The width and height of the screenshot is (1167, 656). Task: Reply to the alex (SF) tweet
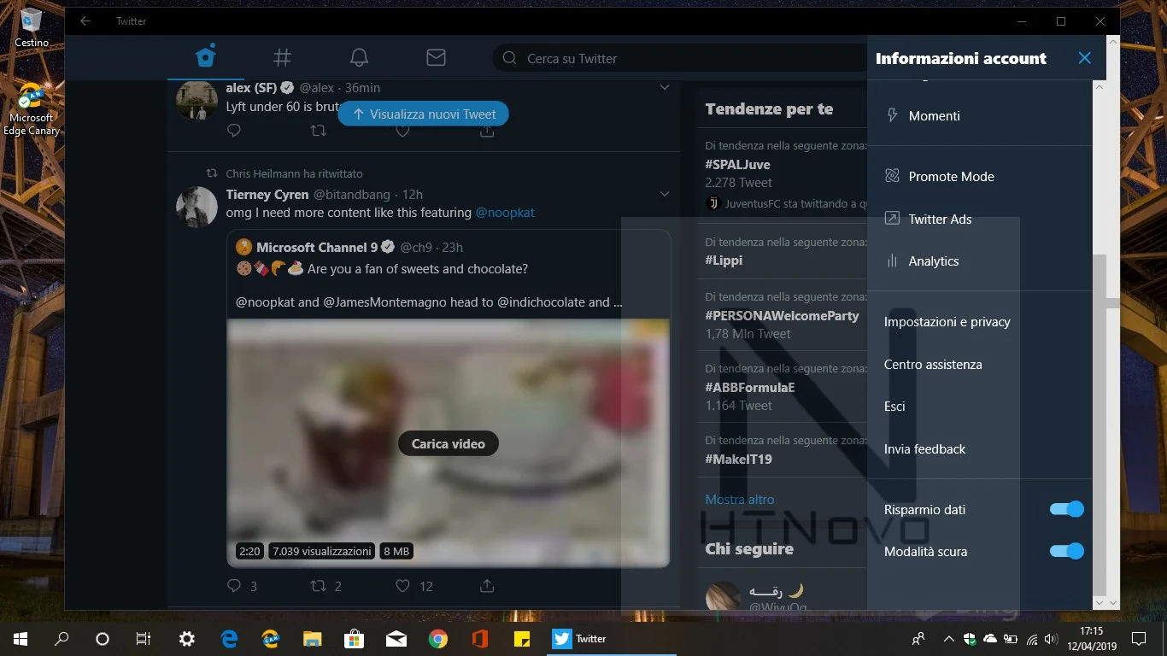click(x=234, y=131)
